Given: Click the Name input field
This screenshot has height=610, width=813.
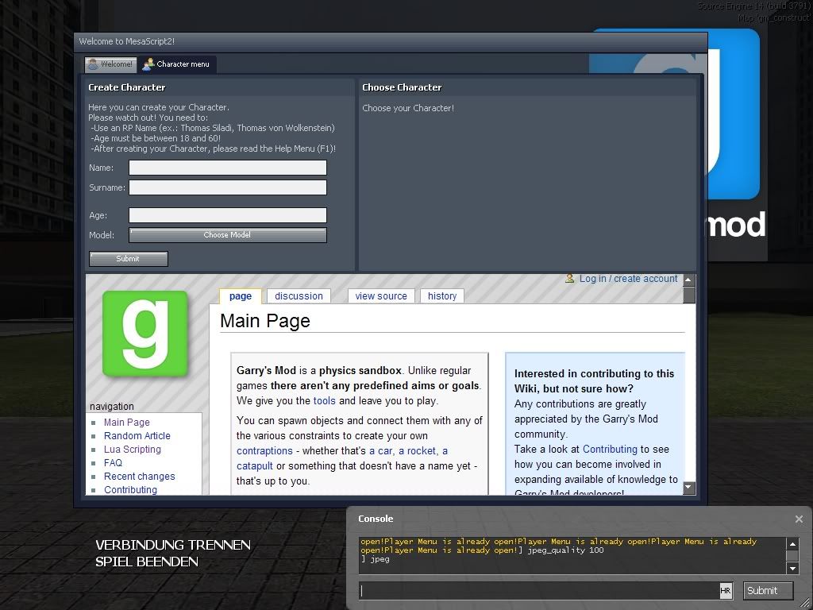Looking at the screenshot, I should (x=228, y=168).
